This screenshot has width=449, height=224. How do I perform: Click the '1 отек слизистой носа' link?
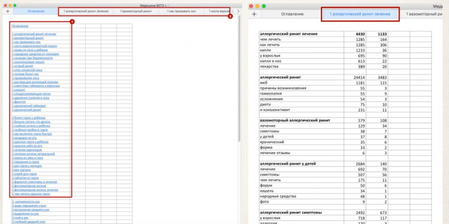point(27,70)
